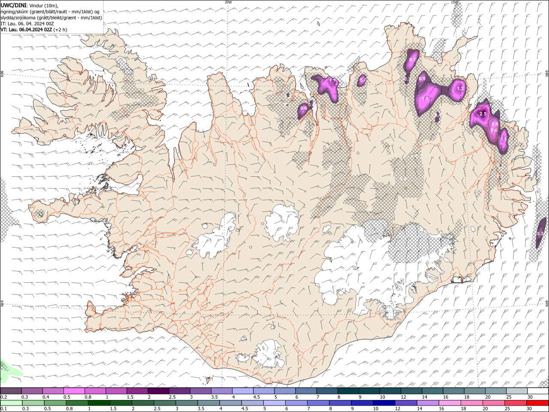This screenshot has height=412, width=549.
Task: Select the VT valid time line in header
Action: pos(33,30)
